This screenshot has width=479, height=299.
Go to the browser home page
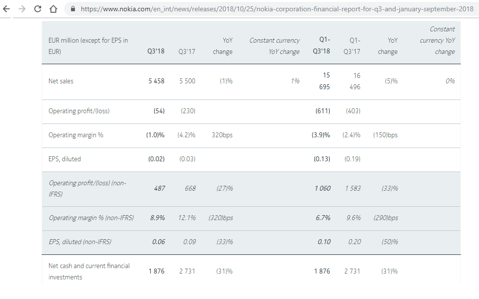53,9
